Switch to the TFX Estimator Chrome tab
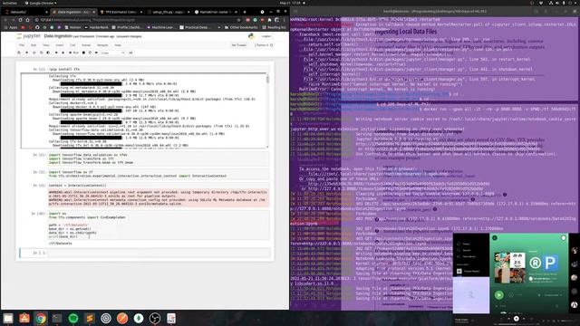The image size is (580, 326). pos(121,12)
